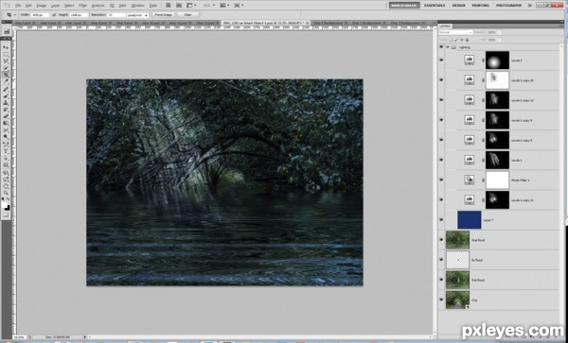Open the Layer menu
This screenshot has height=343, width=568.
click(x=56, y=6)
